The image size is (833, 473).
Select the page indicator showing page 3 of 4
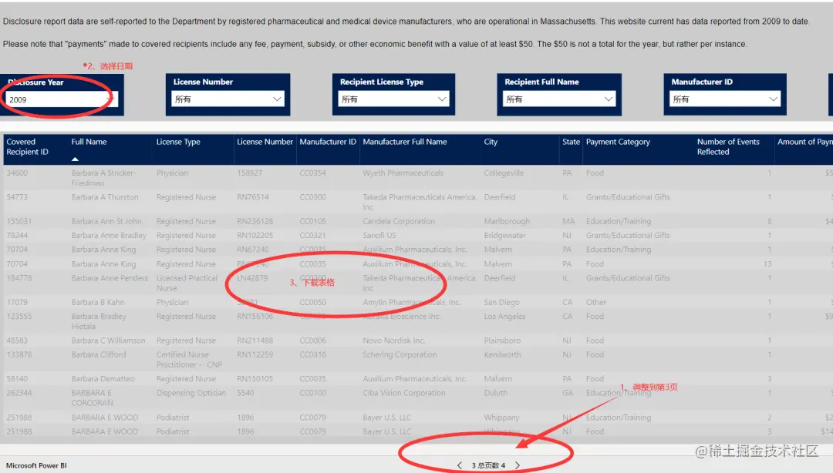[488, 465]
